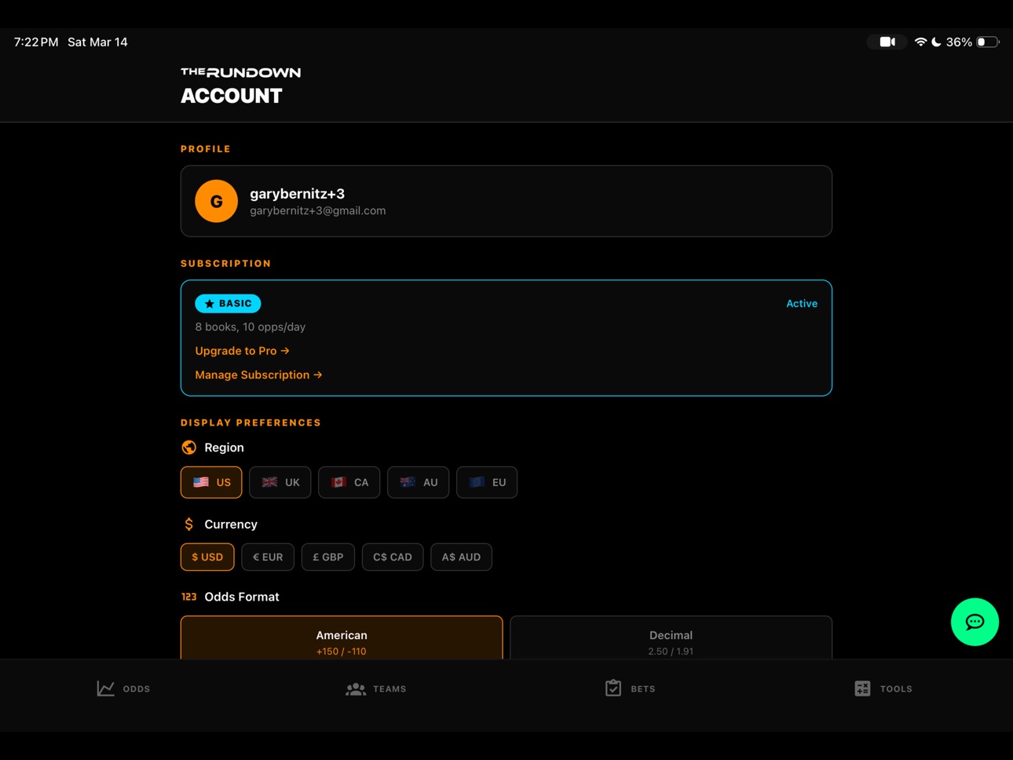Image resolution: width=1013 pixels, height=760 pixels.
Task: Select the CA region option
Action: click(x=349, y=482)
